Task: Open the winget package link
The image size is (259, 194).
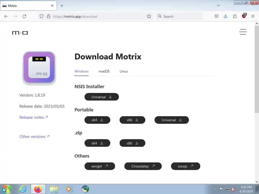Action: point(100,166)
